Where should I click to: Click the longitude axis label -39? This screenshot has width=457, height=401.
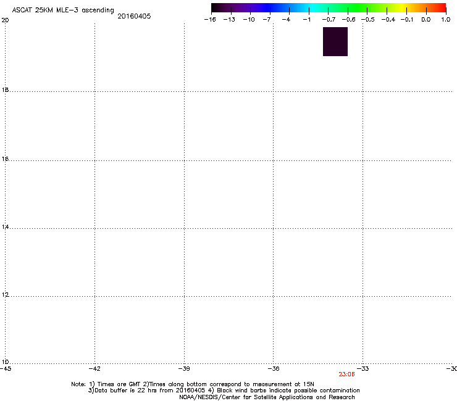pyautogui.click(x=184, y=369)
